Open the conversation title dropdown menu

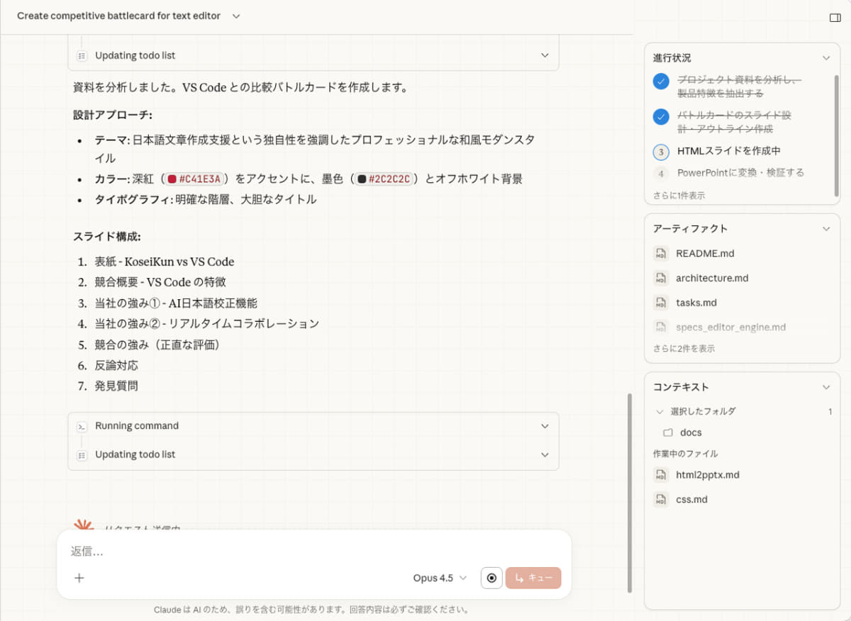[x=235, y=14]
